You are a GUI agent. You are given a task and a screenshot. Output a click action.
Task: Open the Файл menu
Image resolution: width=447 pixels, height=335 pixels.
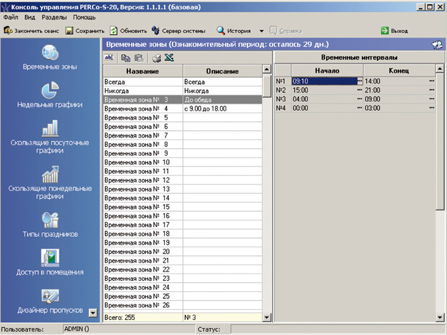[11, 18]
